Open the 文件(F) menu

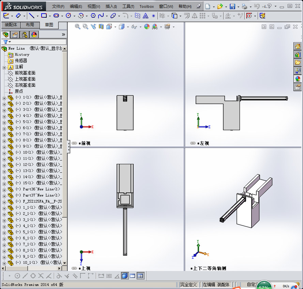click(58, 6)
